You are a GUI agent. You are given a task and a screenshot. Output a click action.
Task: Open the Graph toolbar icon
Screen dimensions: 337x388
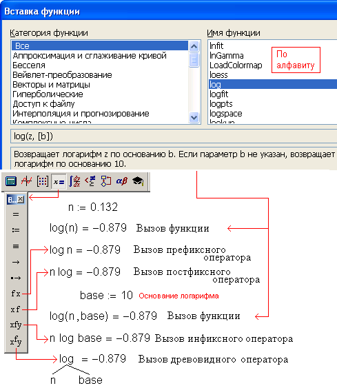[x=26, y=181]
